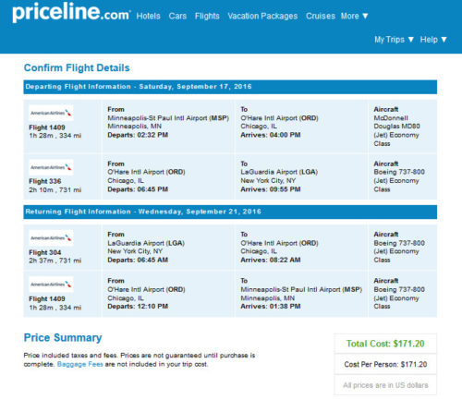Click the Price Summary heading
462x412 pixels.
(x=63, y=337)
